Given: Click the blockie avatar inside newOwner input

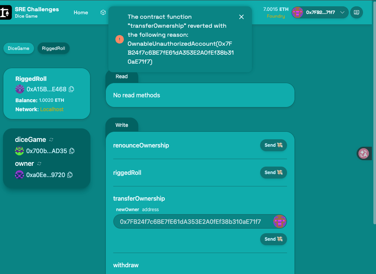Looking at the screenshot, I should (x=280, y=222).
